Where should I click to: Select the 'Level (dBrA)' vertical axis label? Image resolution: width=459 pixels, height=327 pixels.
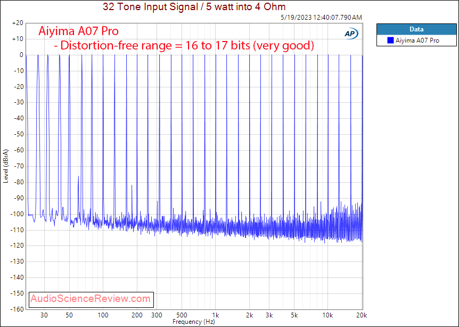click(x=5, y=166)
